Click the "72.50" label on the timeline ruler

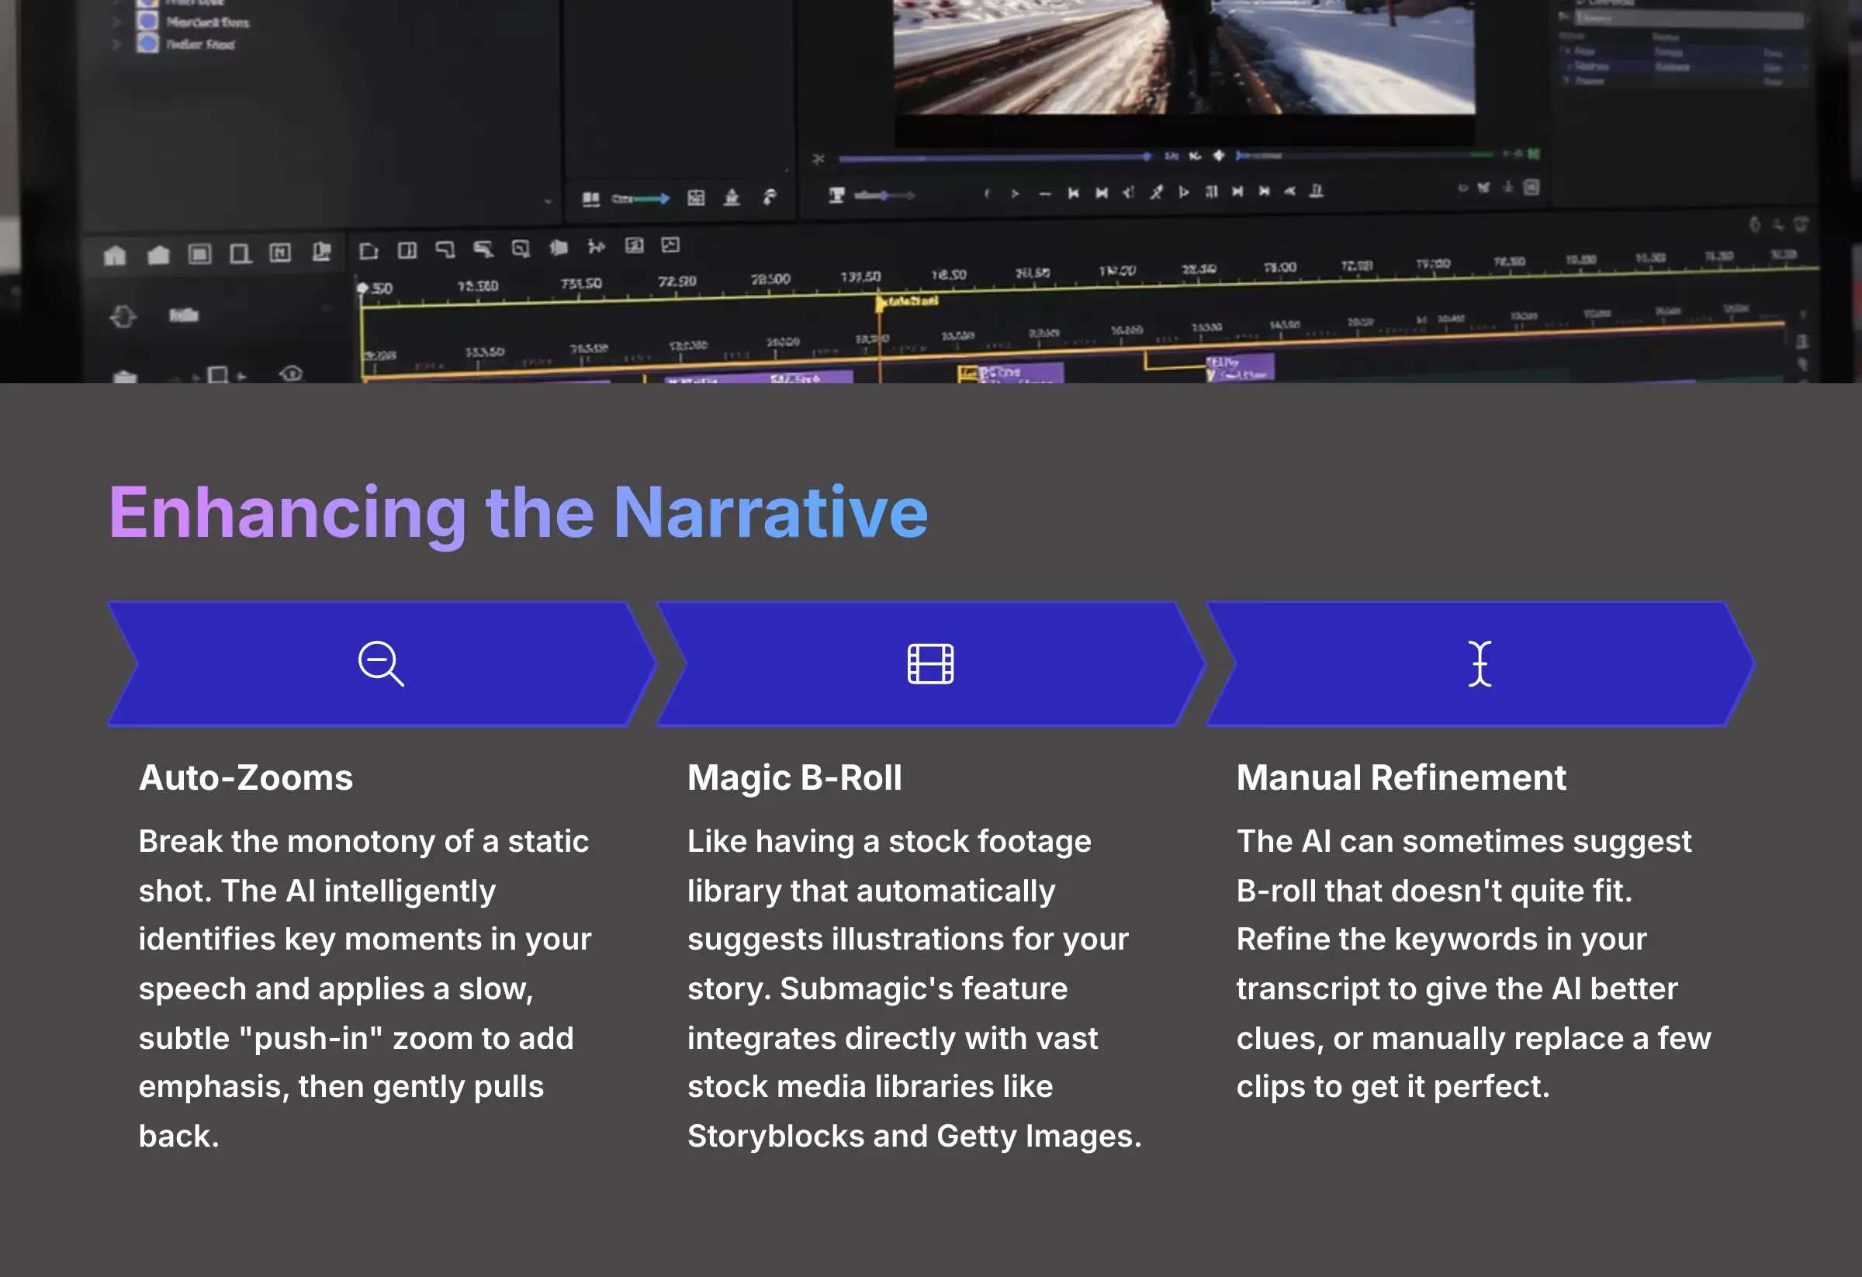677,281
